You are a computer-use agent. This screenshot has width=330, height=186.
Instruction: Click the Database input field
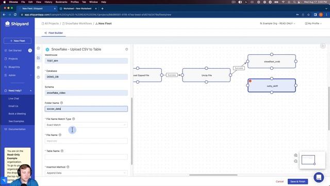[86, 77]
